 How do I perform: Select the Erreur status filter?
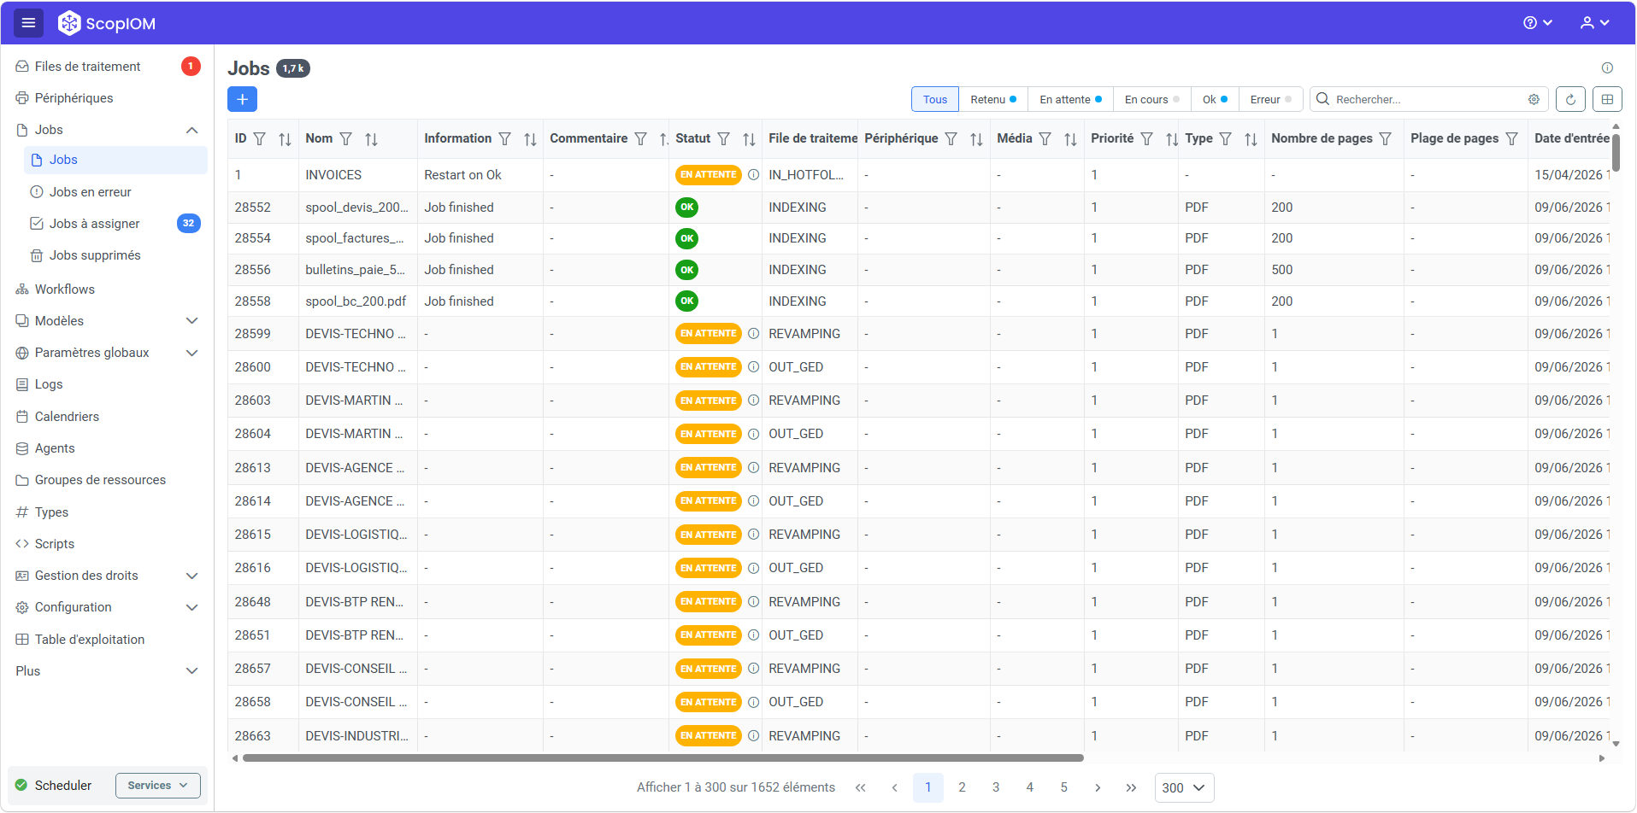pos(1270,99)
